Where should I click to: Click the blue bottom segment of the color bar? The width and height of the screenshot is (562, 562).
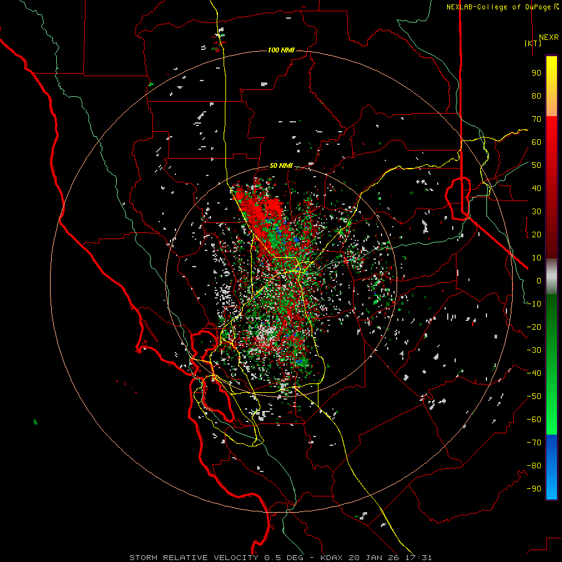[x=551, y=467]
